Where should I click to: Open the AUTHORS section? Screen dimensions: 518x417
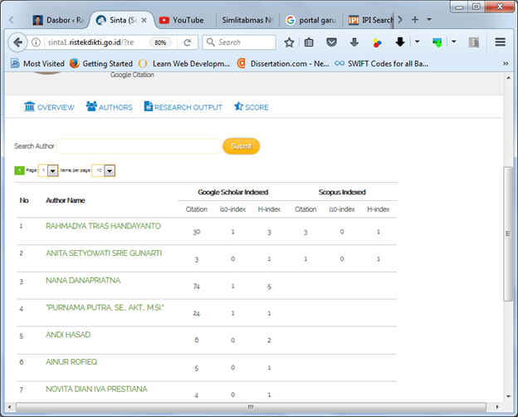[109, 107]
